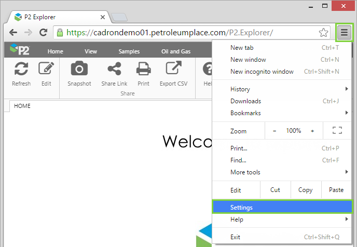Maximize the browser window
357x247 pixels.
(325, 6)
